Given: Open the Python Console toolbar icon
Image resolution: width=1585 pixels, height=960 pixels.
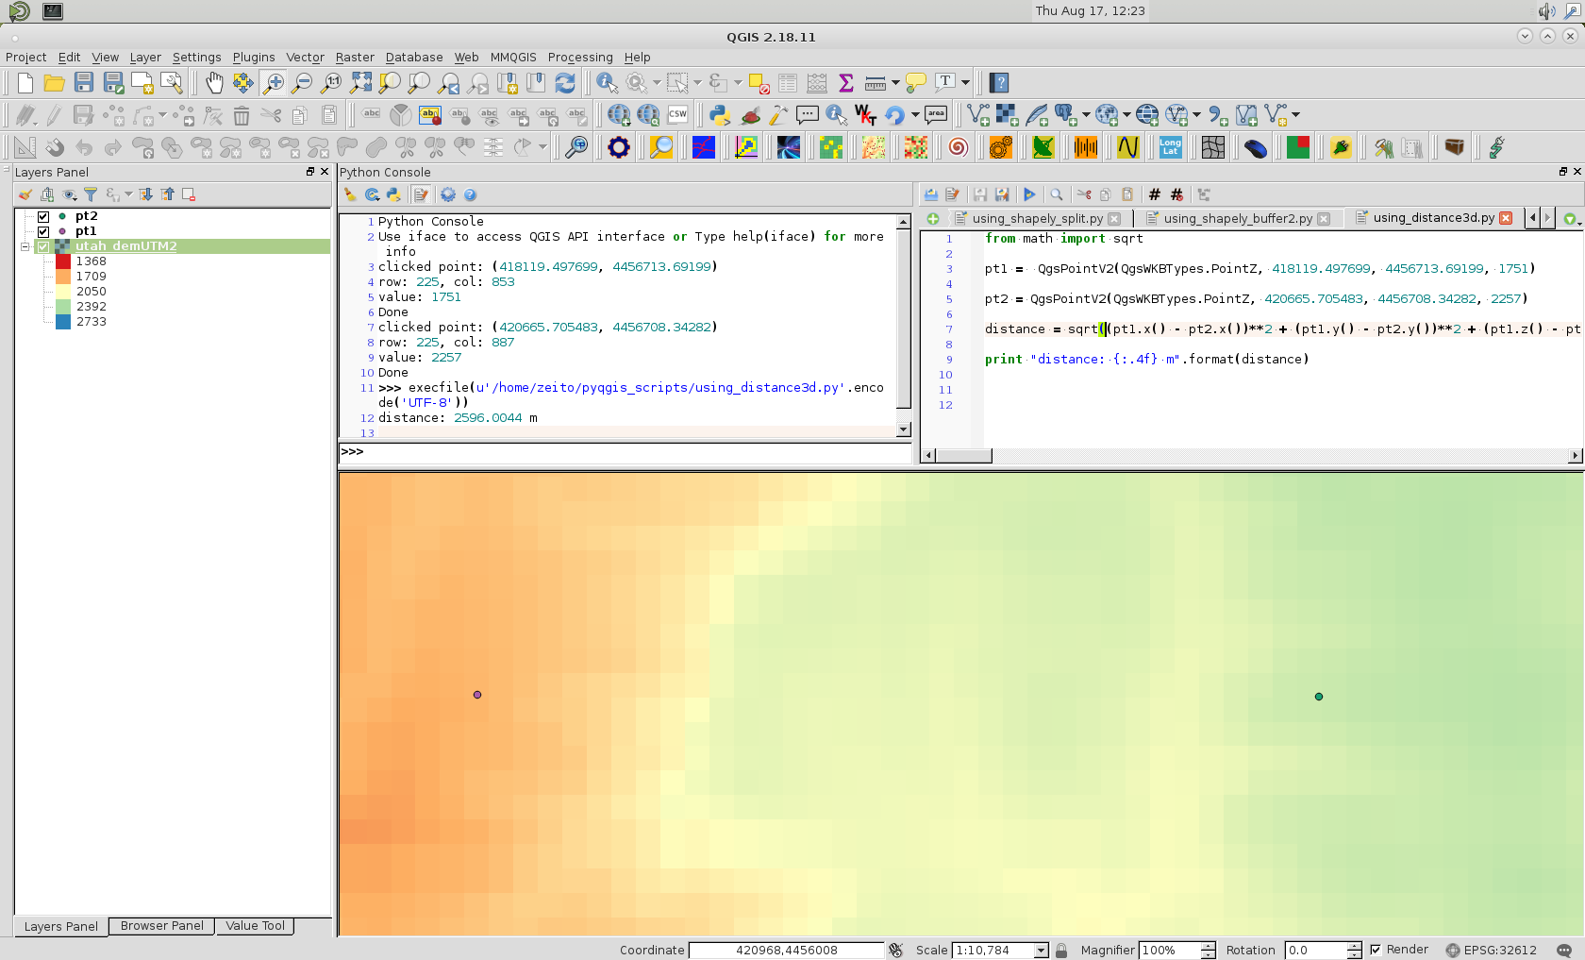Looking at the screenshot, I should click(x=720, y=115).
